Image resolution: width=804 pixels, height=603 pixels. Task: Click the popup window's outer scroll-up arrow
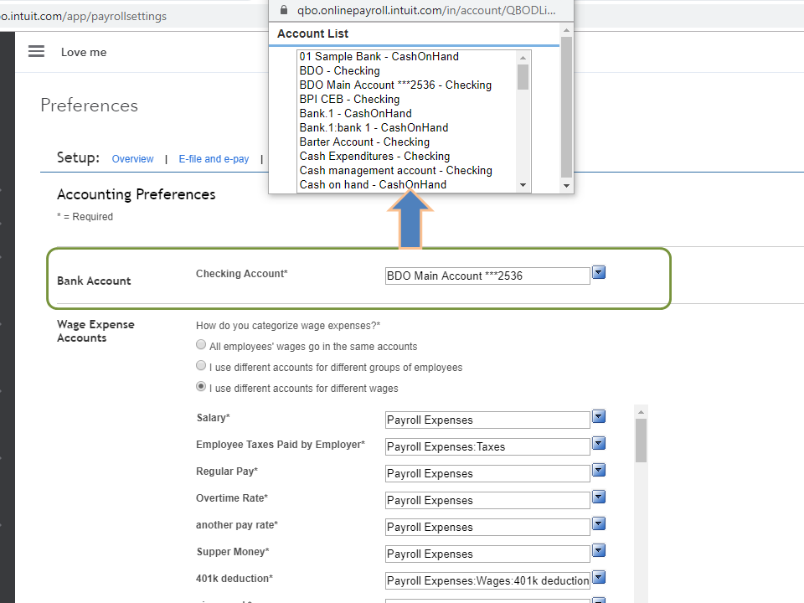566,30
